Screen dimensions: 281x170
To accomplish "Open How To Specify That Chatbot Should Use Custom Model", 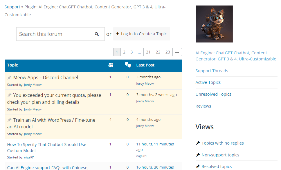I will [x=47, y=147].
